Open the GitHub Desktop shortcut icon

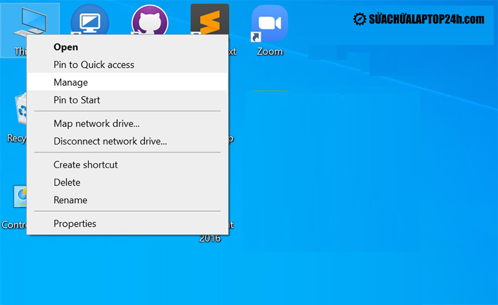(x=149, y=20)
